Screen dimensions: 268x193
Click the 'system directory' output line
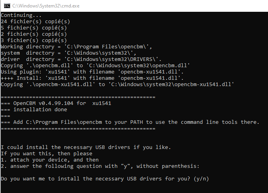68,53
